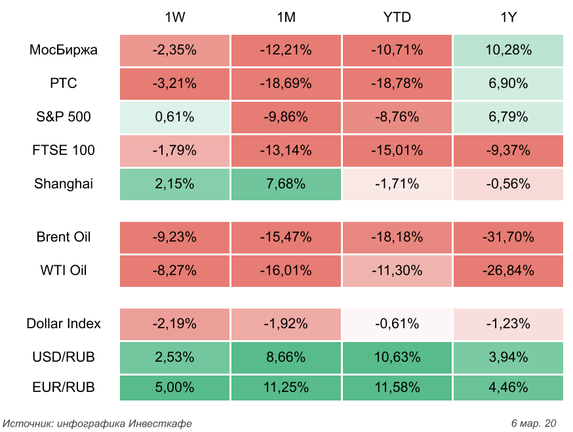Screen dimensions: 573x432
Task: Click the PTC 1M cell -18,69%
Action: coord(286,83)
